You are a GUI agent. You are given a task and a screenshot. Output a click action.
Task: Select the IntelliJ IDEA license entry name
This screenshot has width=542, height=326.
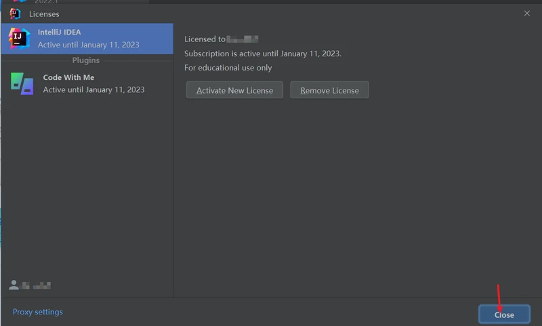[60, 33]
